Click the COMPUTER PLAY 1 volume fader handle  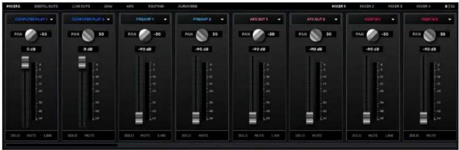[x=25, y=62]
